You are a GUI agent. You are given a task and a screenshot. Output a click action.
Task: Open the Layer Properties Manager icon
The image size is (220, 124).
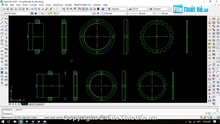(42, 13)
